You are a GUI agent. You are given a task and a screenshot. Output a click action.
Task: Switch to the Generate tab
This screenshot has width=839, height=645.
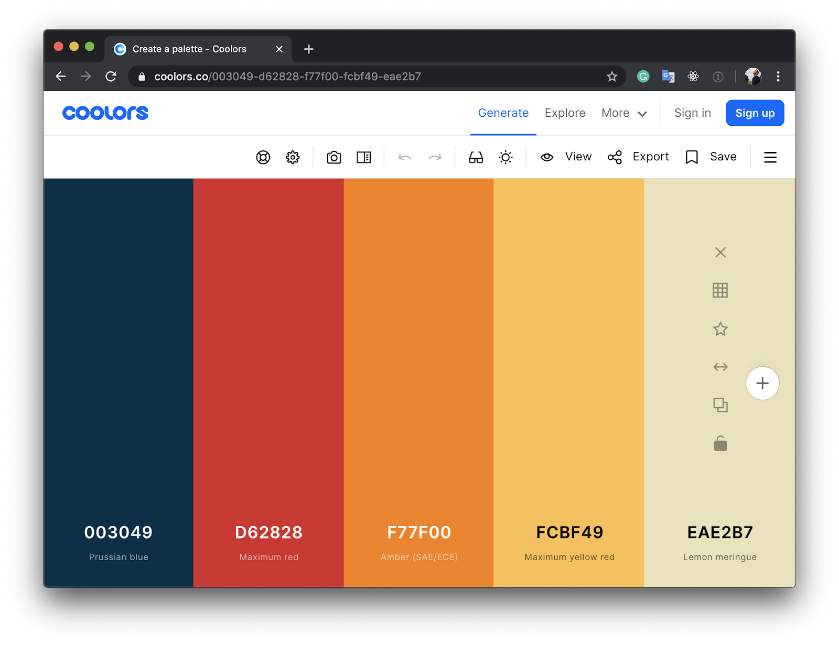pyautogui.click(x=503, y=113)
